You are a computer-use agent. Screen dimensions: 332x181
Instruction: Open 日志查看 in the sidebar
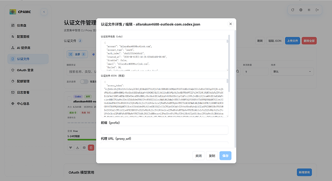28,92
